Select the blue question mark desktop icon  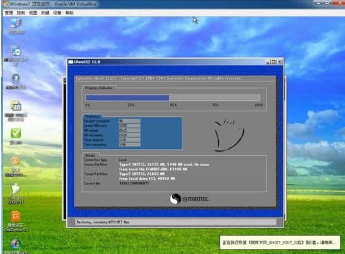tap(16, 79)
